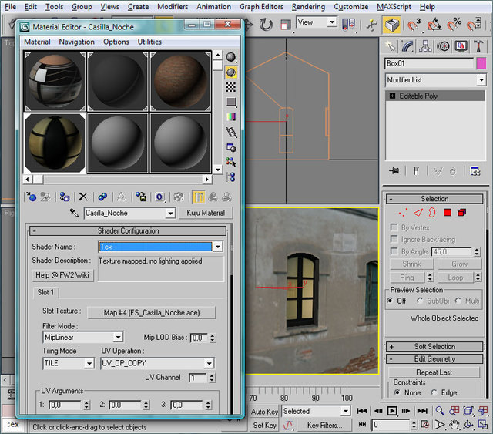Open Material Editor's Utilities menu
Screen dimensions: 493x434
pyautogui.click(x=149, y=42)
